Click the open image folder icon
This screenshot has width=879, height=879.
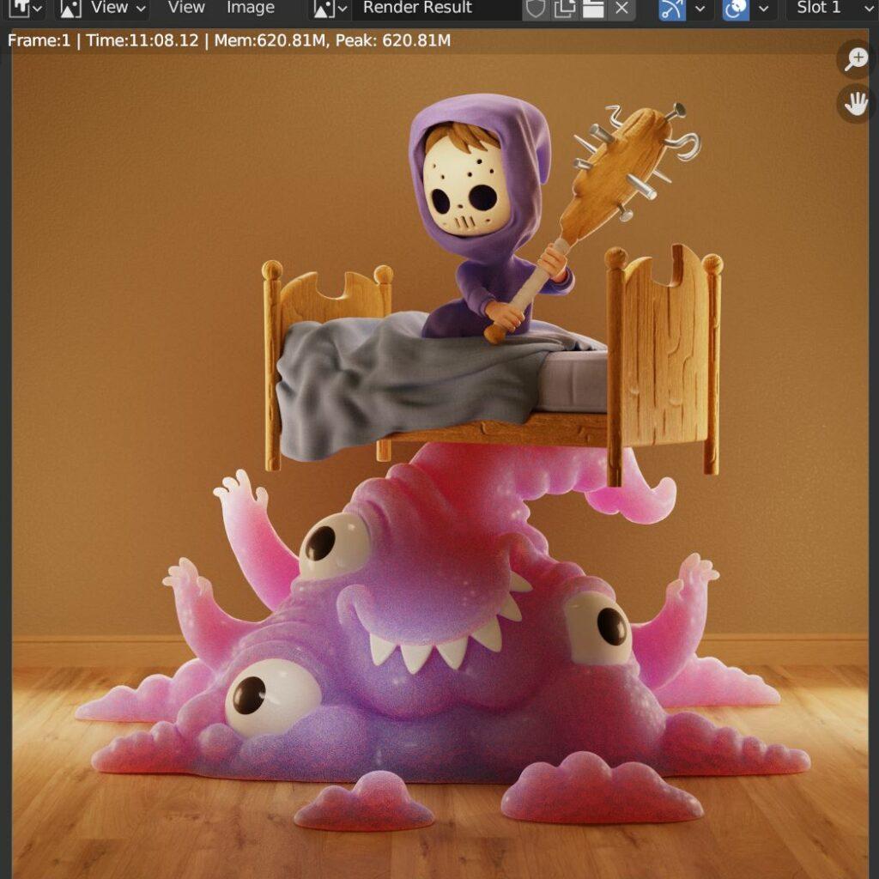click(x=593, y=8)
